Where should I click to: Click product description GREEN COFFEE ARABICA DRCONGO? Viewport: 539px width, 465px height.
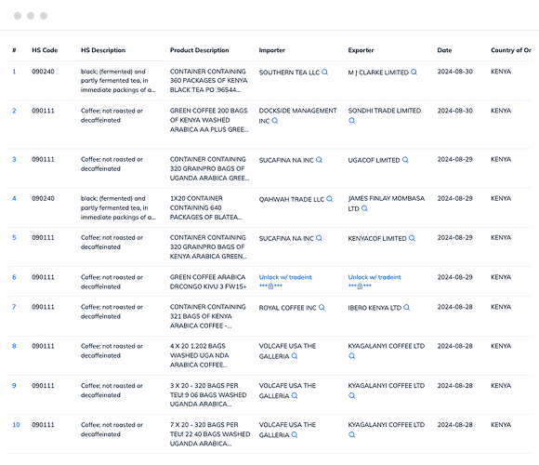pyautogui.click(x=208, y=282)
